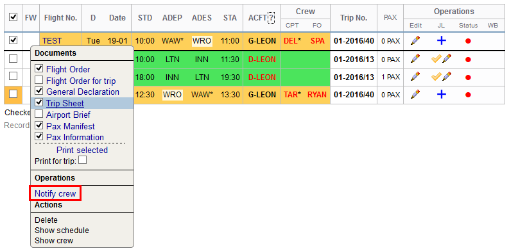The height and width of the screenshot is (251, 509).
Task: Uncheck the General Declaration checkbox
Action: point(39,91)
